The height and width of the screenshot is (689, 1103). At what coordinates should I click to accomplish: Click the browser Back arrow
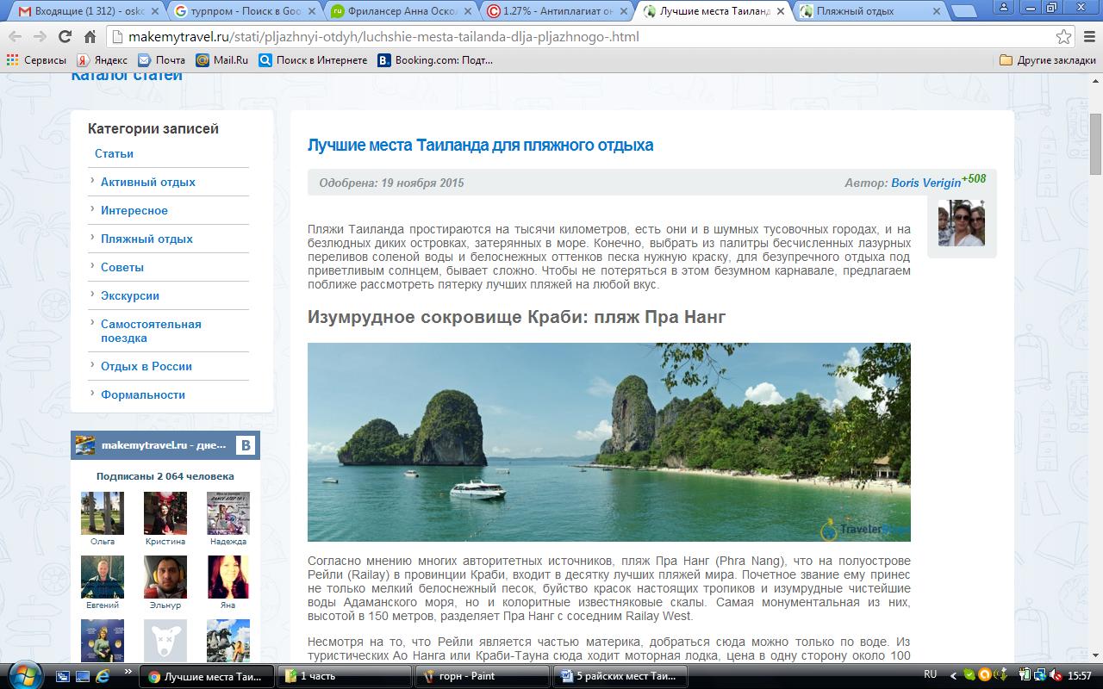click(16, 37)
